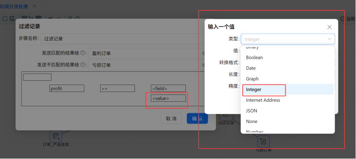Viewport: 356px width, 159px height.
Task: Click the empty negate box above profit
Action: [37, 77]
